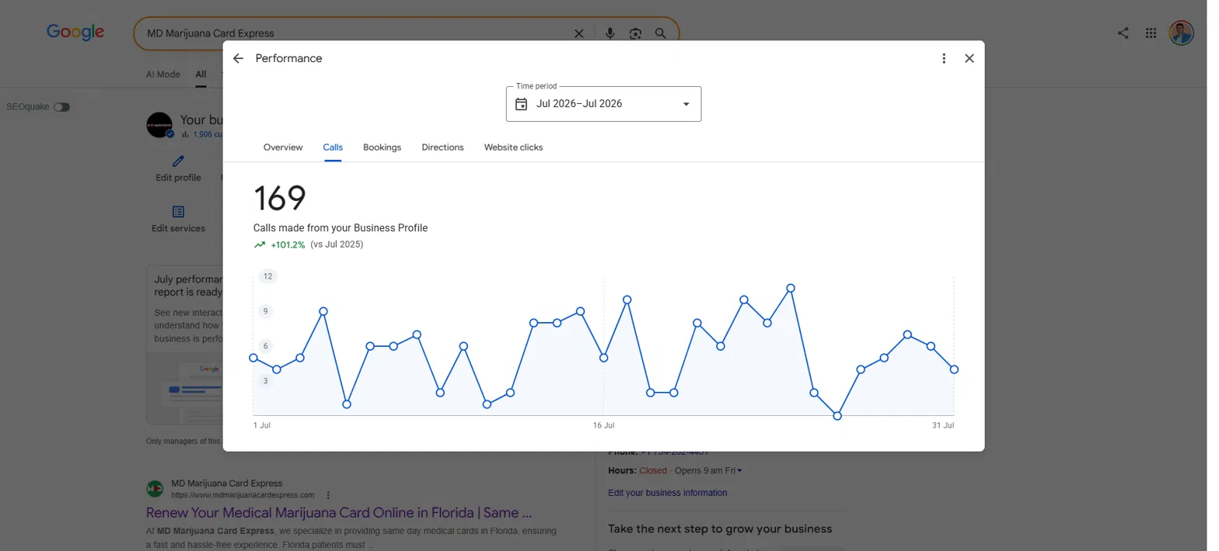Click the magnifier search button
This screenshot has width=1219, height=551.
(x=660, y=33)
